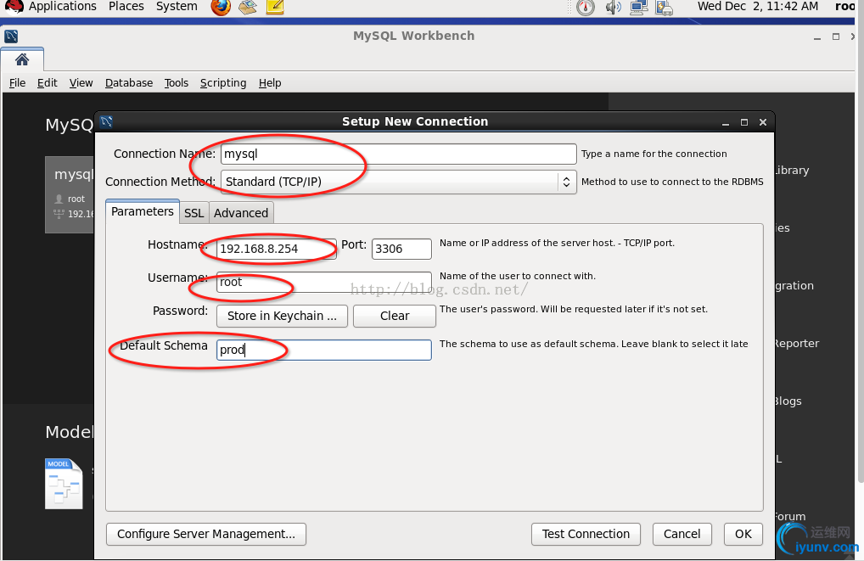The height and width of the screenshot is (561, 864).
Task: Open the Database menu
Action: pyautogui.click(x=129, y=82)
